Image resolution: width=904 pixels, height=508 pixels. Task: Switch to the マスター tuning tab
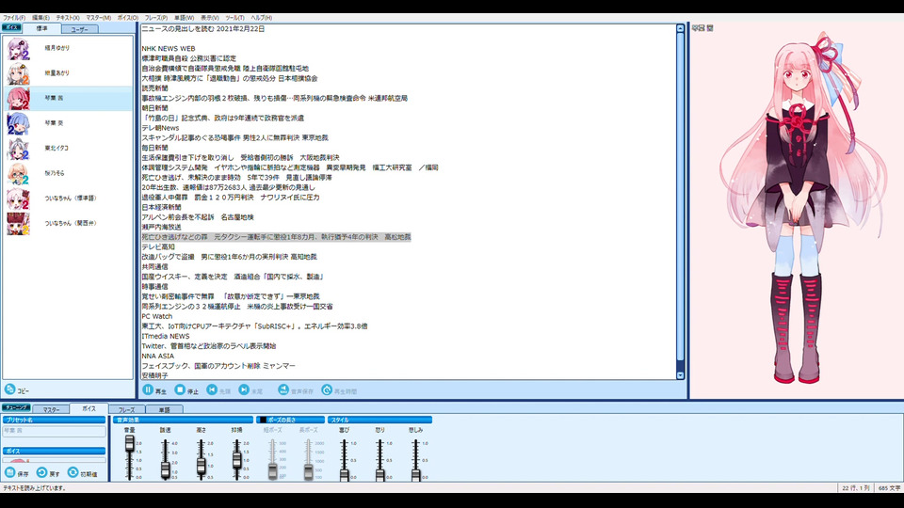click(51, 409)
